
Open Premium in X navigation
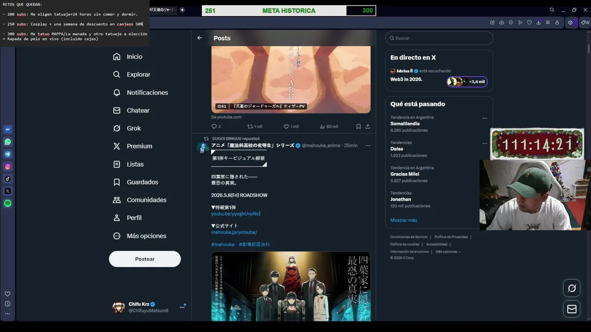click(x=133, y=146)
